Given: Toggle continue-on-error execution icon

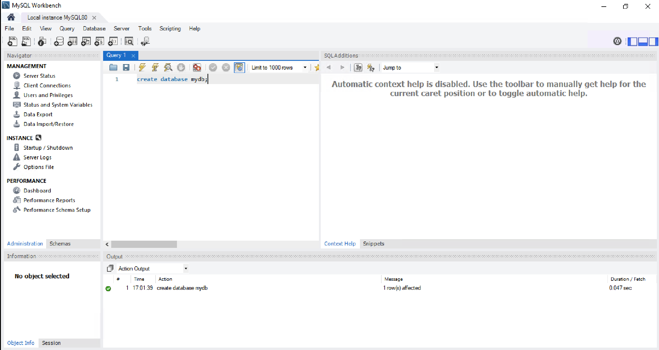Looking at the screenshot, I should (197, 67).
